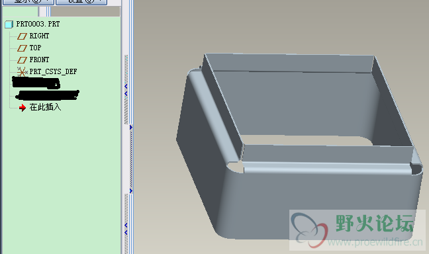Click the PRT0003.PRT part cube icon
The height and width of the screenshot is (254, 429).
point(9,24)
